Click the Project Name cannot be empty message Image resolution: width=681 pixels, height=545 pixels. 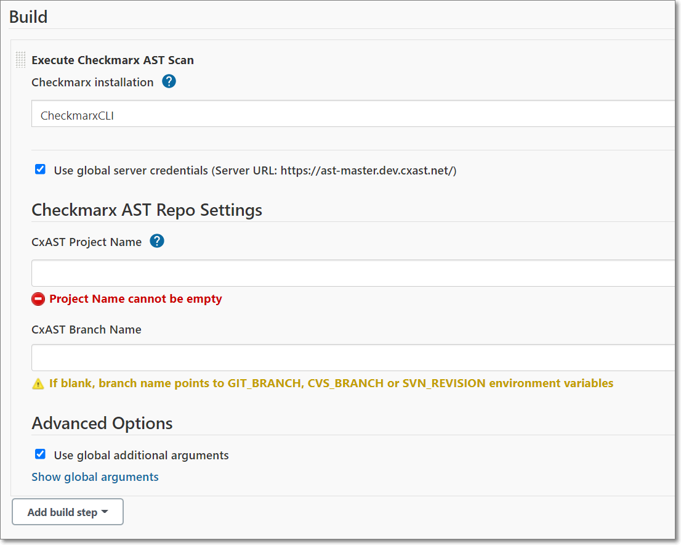pos(135,299)
